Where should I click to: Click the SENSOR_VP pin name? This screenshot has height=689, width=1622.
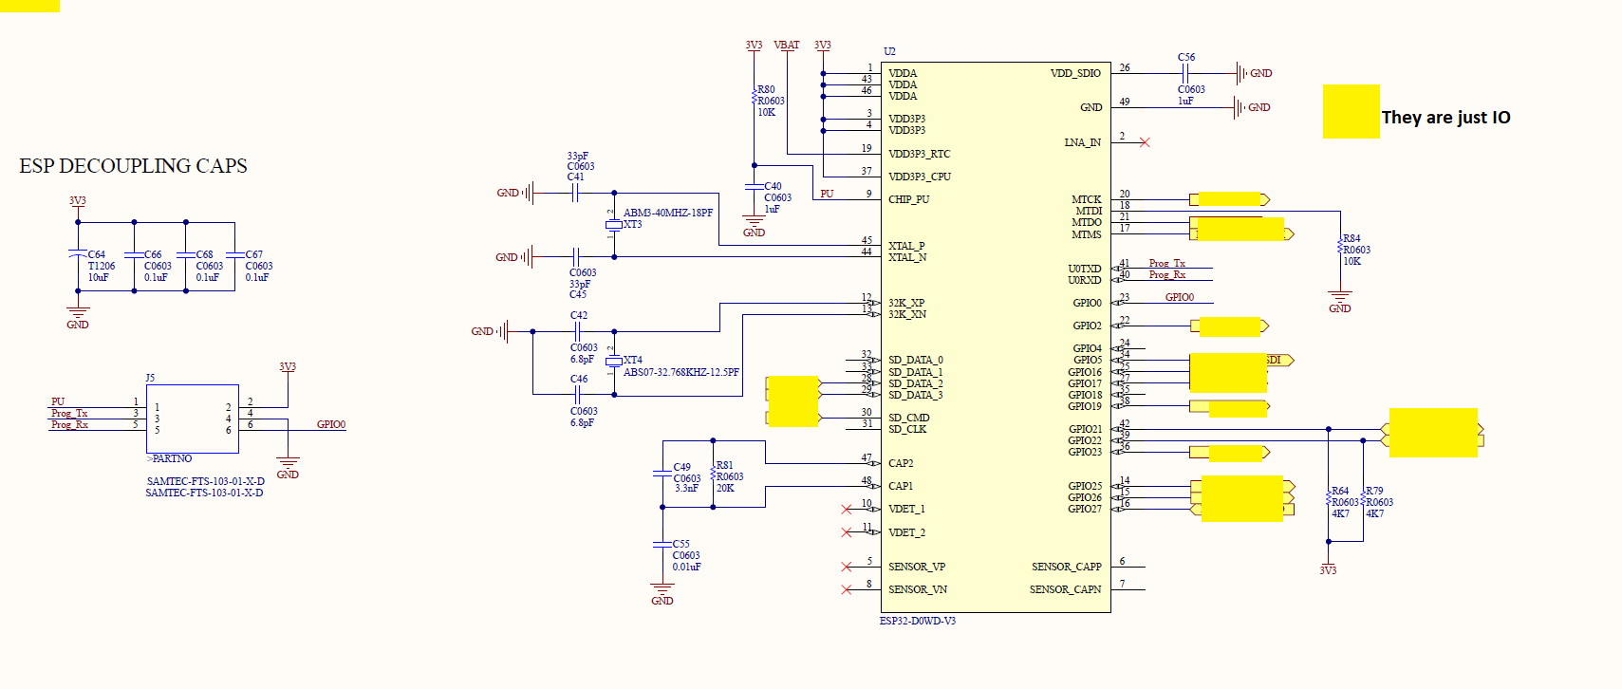click(917, 567)
